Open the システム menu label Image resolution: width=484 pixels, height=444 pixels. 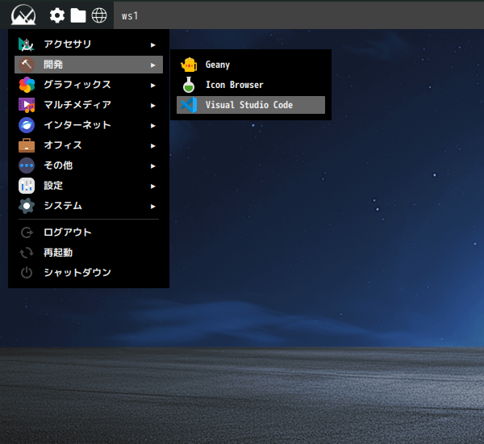(63, 206)
